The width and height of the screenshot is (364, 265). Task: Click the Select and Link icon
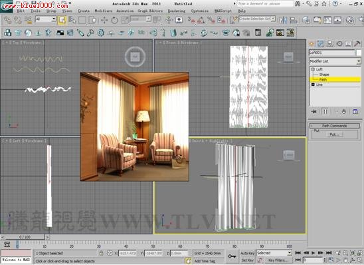click(x=7, y=20)
